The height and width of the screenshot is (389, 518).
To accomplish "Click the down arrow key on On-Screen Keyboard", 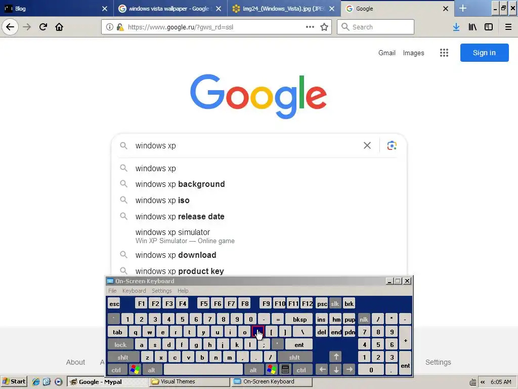I will point(336,369).
